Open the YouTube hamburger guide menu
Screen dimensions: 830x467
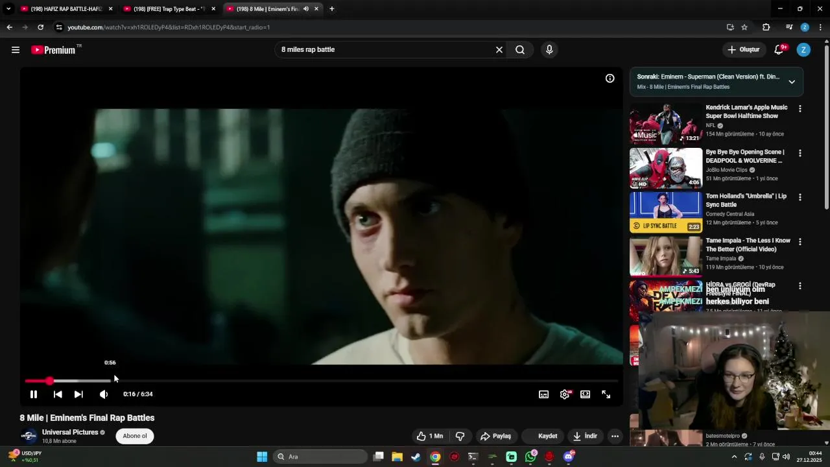click(16, 50)
